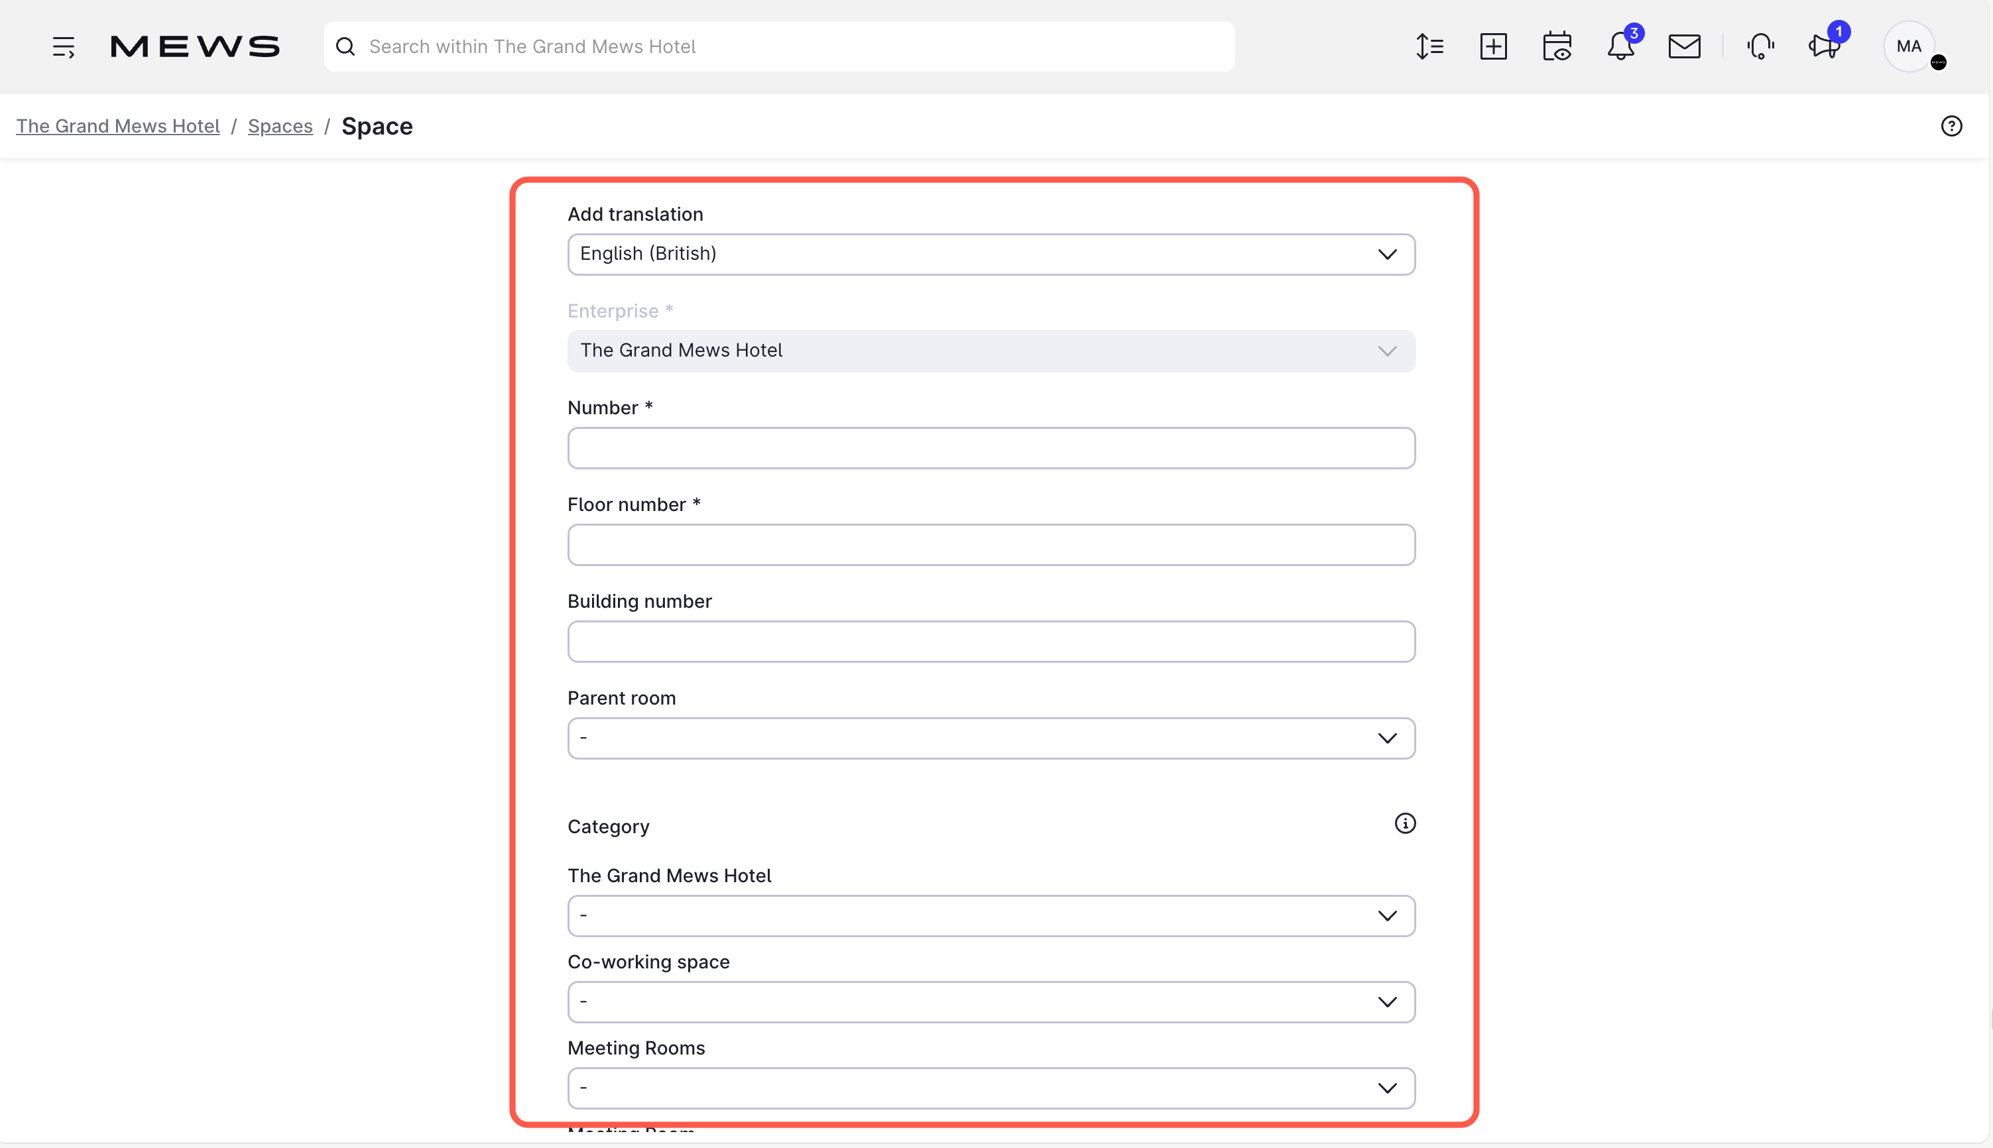Click the add new item plus icon
The width and height of the screenshot is (1993, 1148).
pyautogui.click(x=1494, y=46)
